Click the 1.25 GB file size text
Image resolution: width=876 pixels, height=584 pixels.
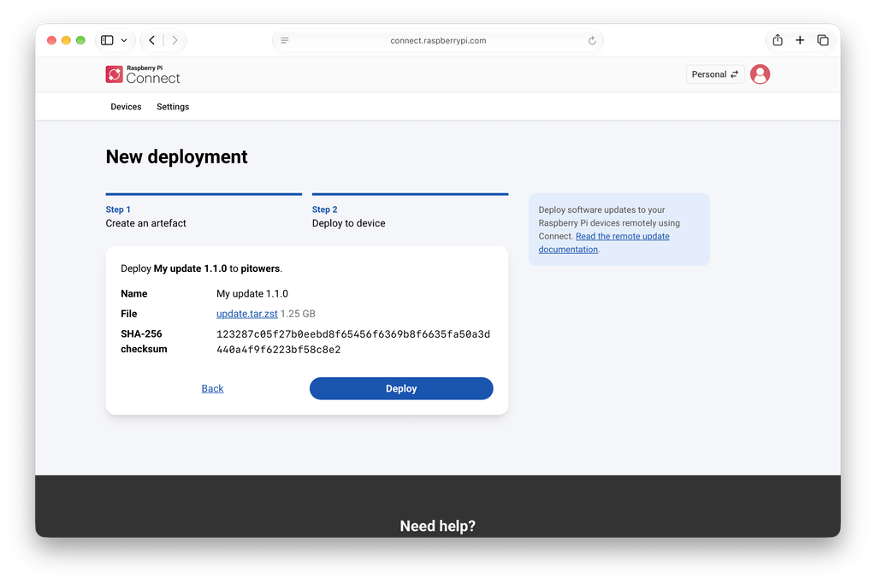coord(298,314)
